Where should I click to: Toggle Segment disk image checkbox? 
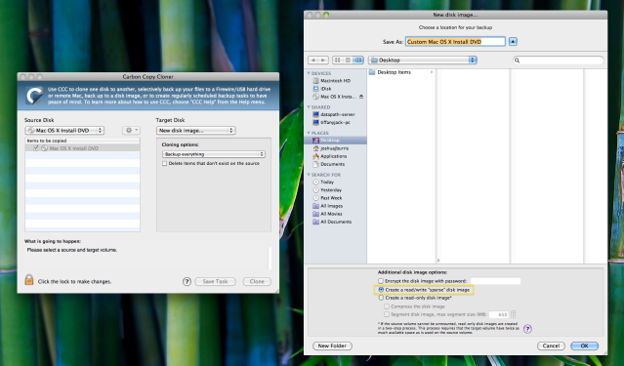tap(387, 314)
